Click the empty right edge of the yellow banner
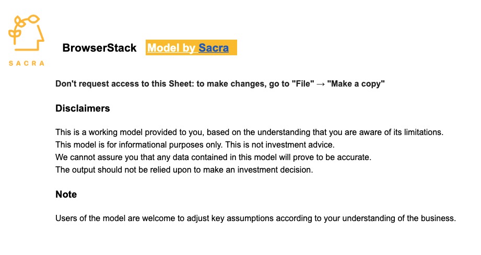This screenshot has width=481, height=255. point(233,48)
